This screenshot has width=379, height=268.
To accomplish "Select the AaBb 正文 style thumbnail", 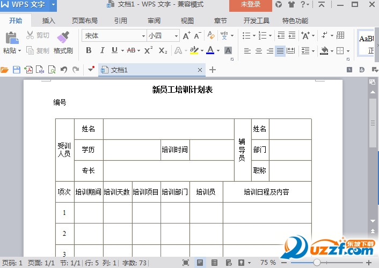I will tap(367, 43).
